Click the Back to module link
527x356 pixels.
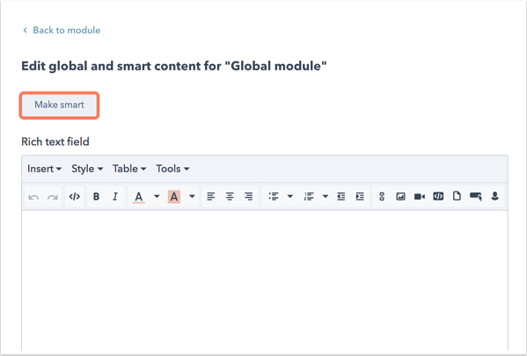[62, 30]
